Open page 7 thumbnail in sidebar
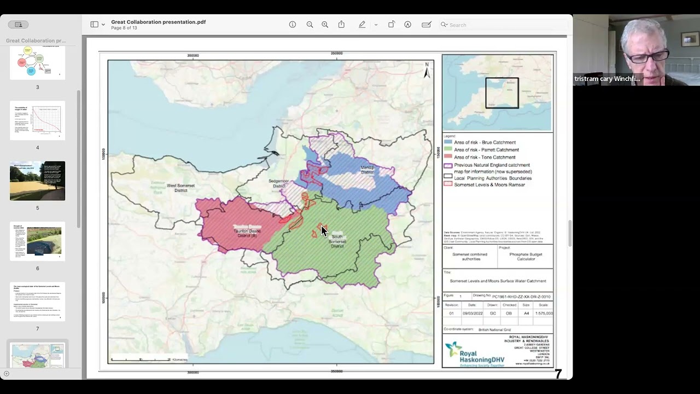Screen dimensions: 700x394 click(x=37, y=302)
